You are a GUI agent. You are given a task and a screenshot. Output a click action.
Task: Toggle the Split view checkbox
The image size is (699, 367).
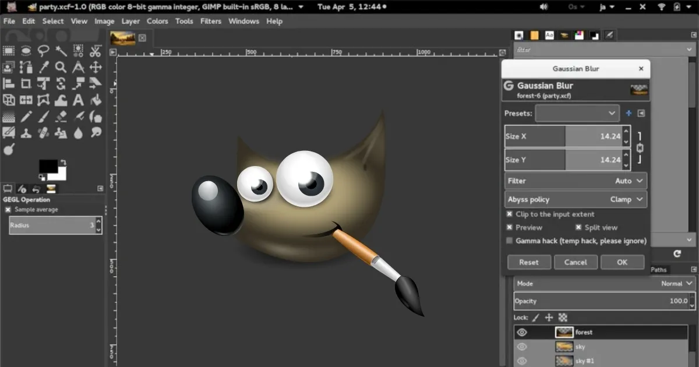(579, 228)
